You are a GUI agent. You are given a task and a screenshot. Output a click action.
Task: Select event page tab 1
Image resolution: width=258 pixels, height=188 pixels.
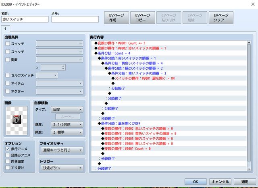pyautogui.click(x=5, y=29)
